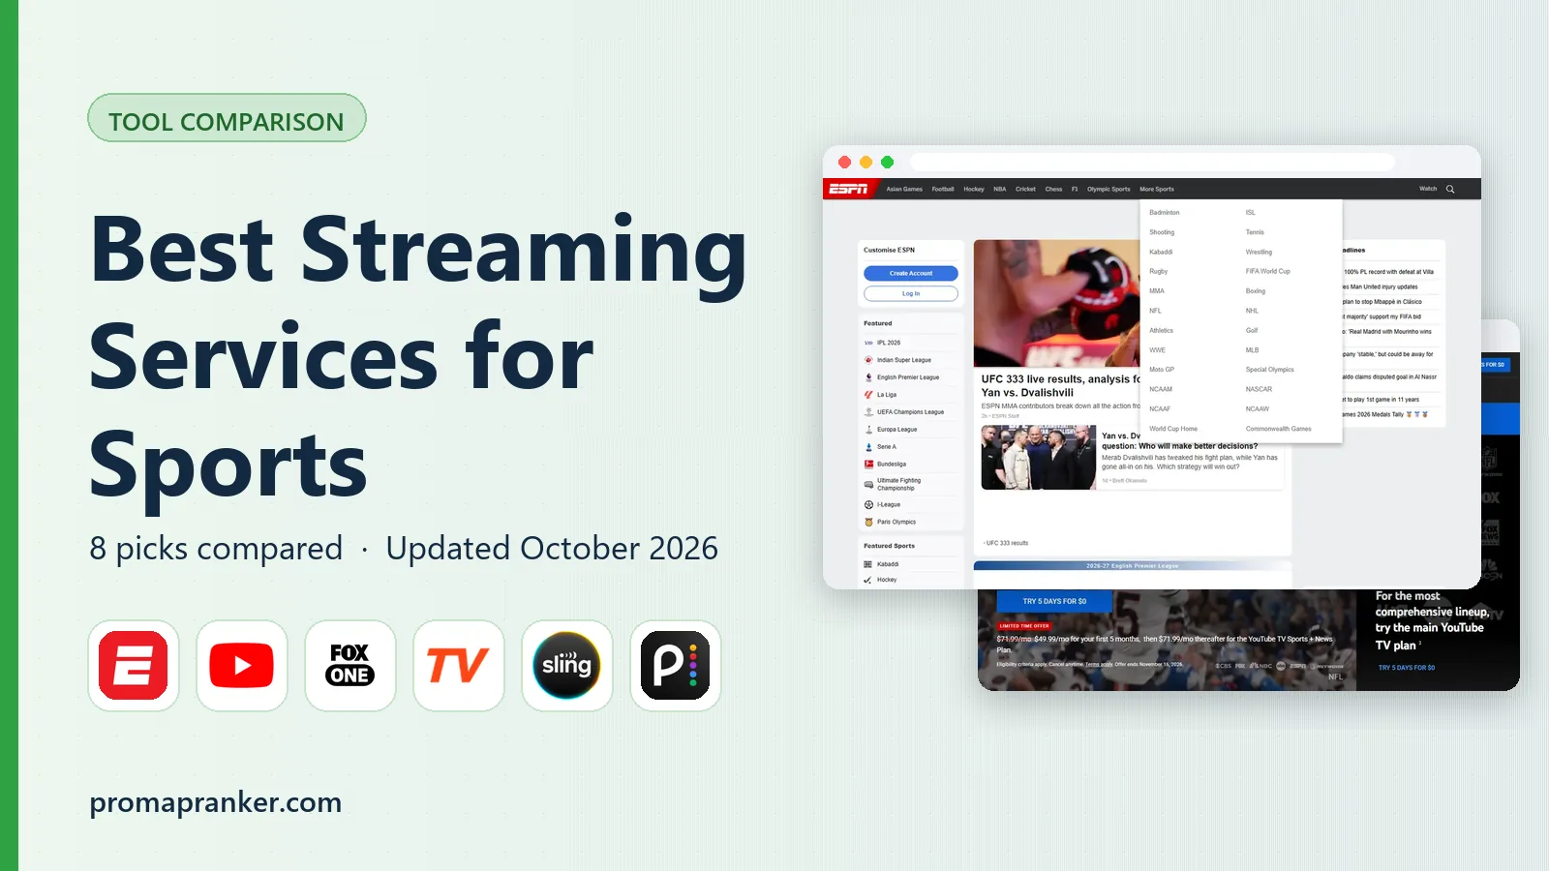Click Watch in the ESPN header
1549x871 pixels.
point(1428,189)
